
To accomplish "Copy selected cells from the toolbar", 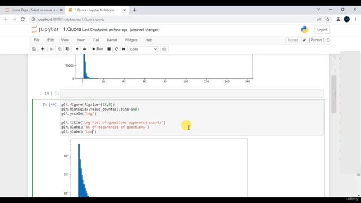I will coord(60,49).
